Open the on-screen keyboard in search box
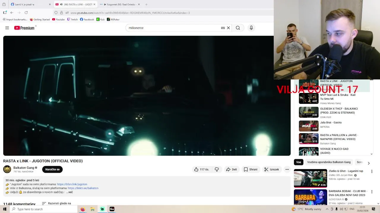The width and height of the screenshot is (380, 213). [x=223, y=28]
